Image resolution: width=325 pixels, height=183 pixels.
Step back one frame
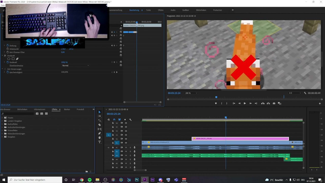click(x=239, y=103)
